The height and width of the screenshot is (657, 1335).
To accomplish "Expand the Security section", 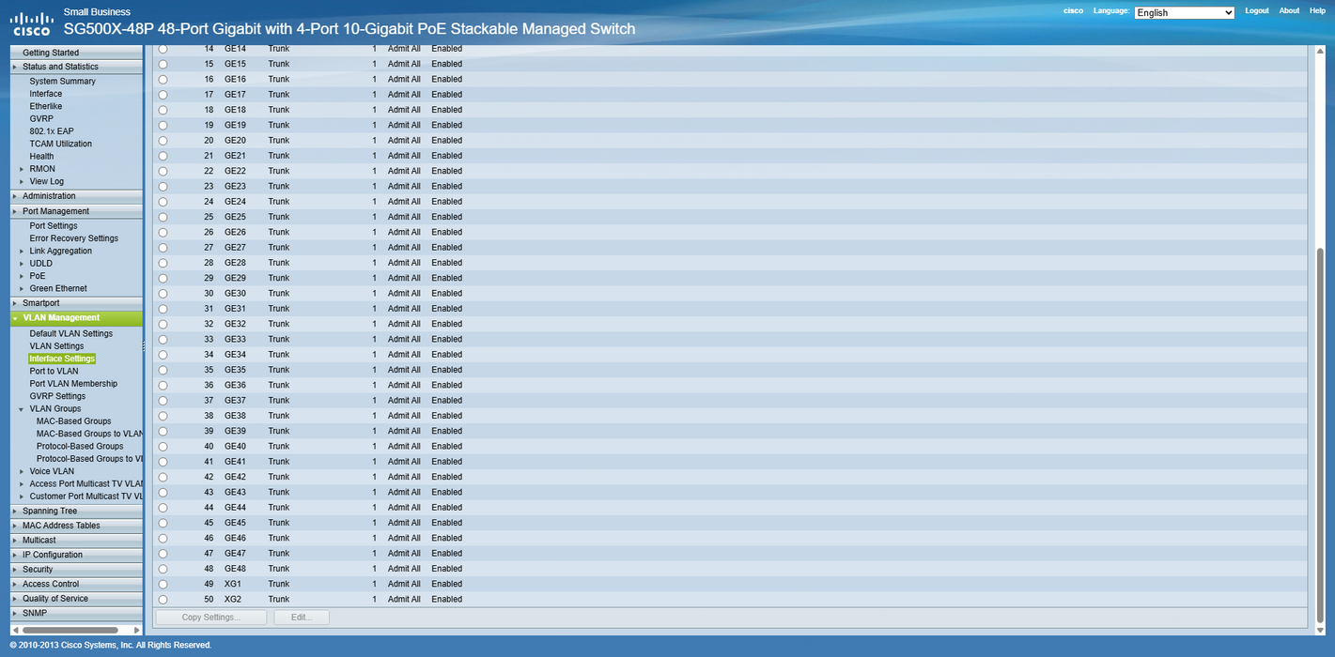I will tap(38, 569).
